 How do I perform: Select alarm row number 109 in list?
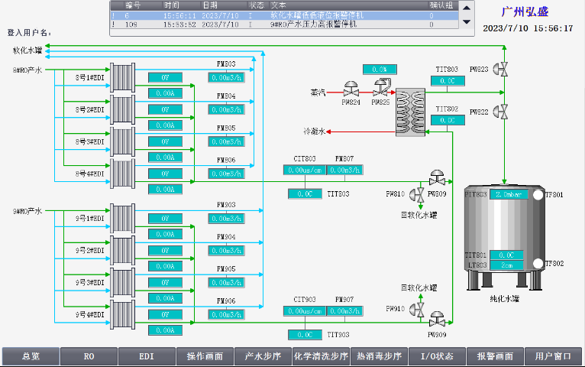(290, 24)
